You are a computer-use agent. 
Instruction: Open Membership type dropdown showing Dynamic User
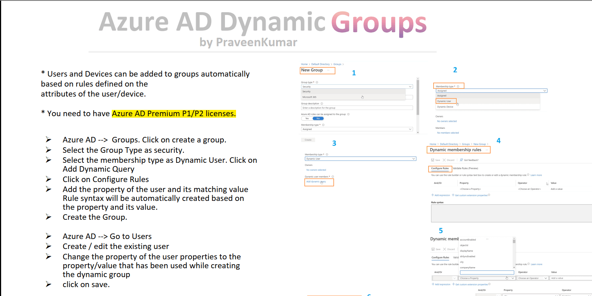coord(360,159)
